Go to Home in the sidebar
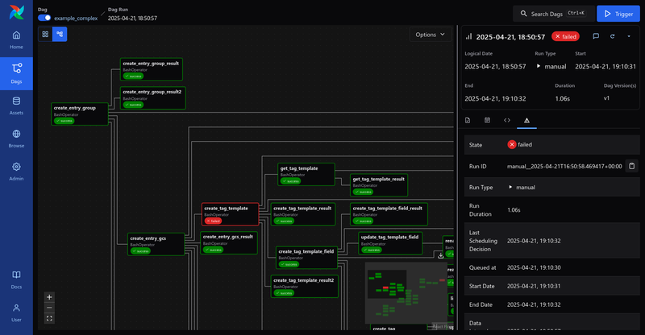The width and height of the screenshot is (645, 335). coord(16,39)
